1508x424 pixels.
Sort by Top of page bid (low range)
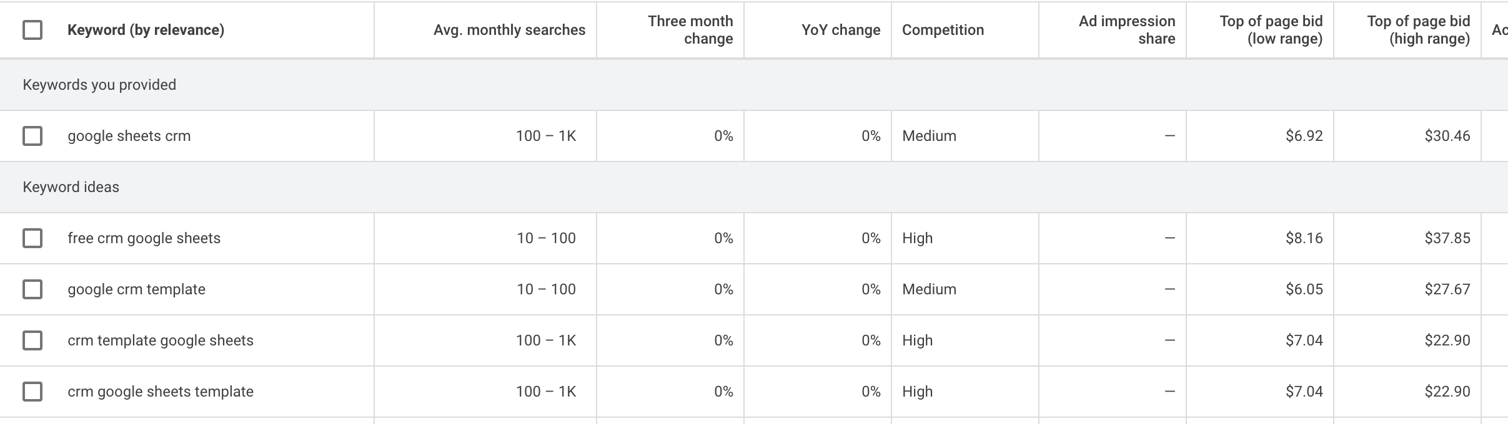[x=1271, y=30]
